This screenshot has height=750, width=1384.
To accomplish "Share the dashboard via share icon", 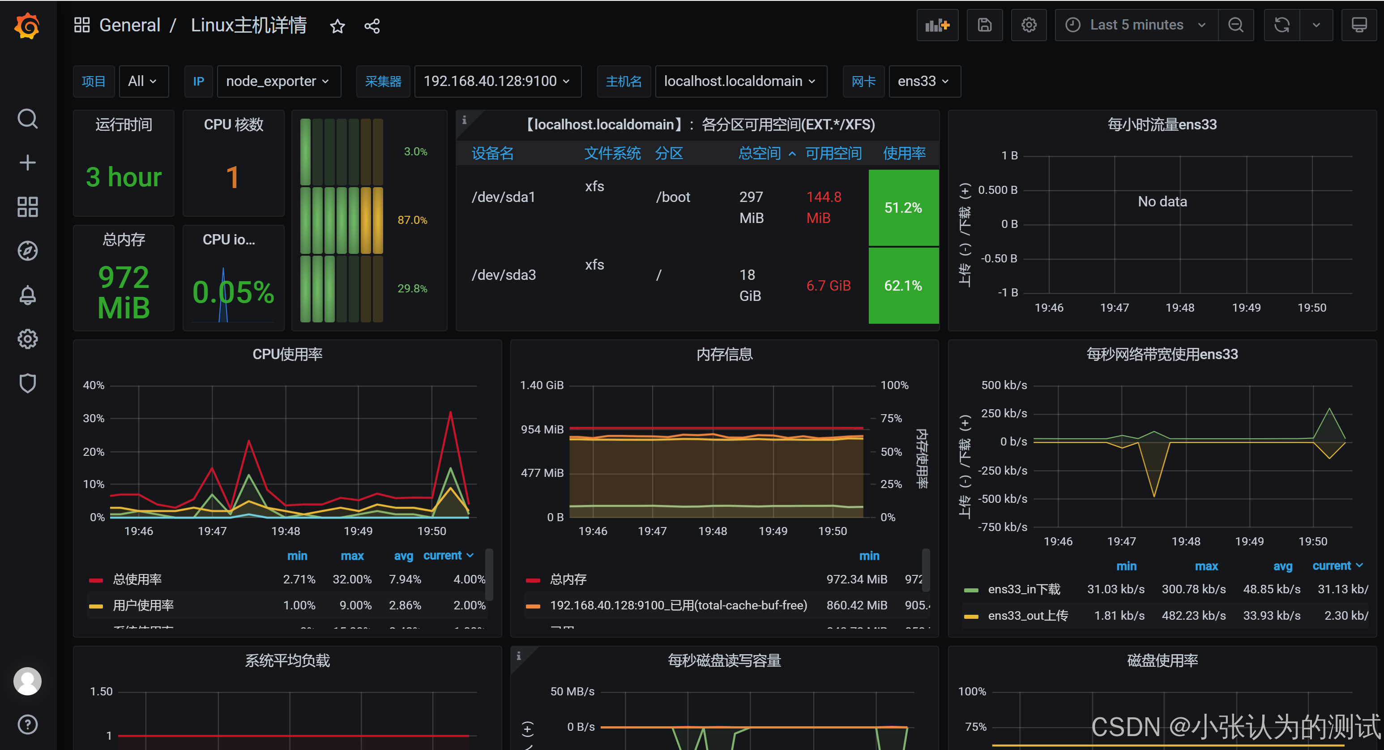I will click(x=372, y=26).
